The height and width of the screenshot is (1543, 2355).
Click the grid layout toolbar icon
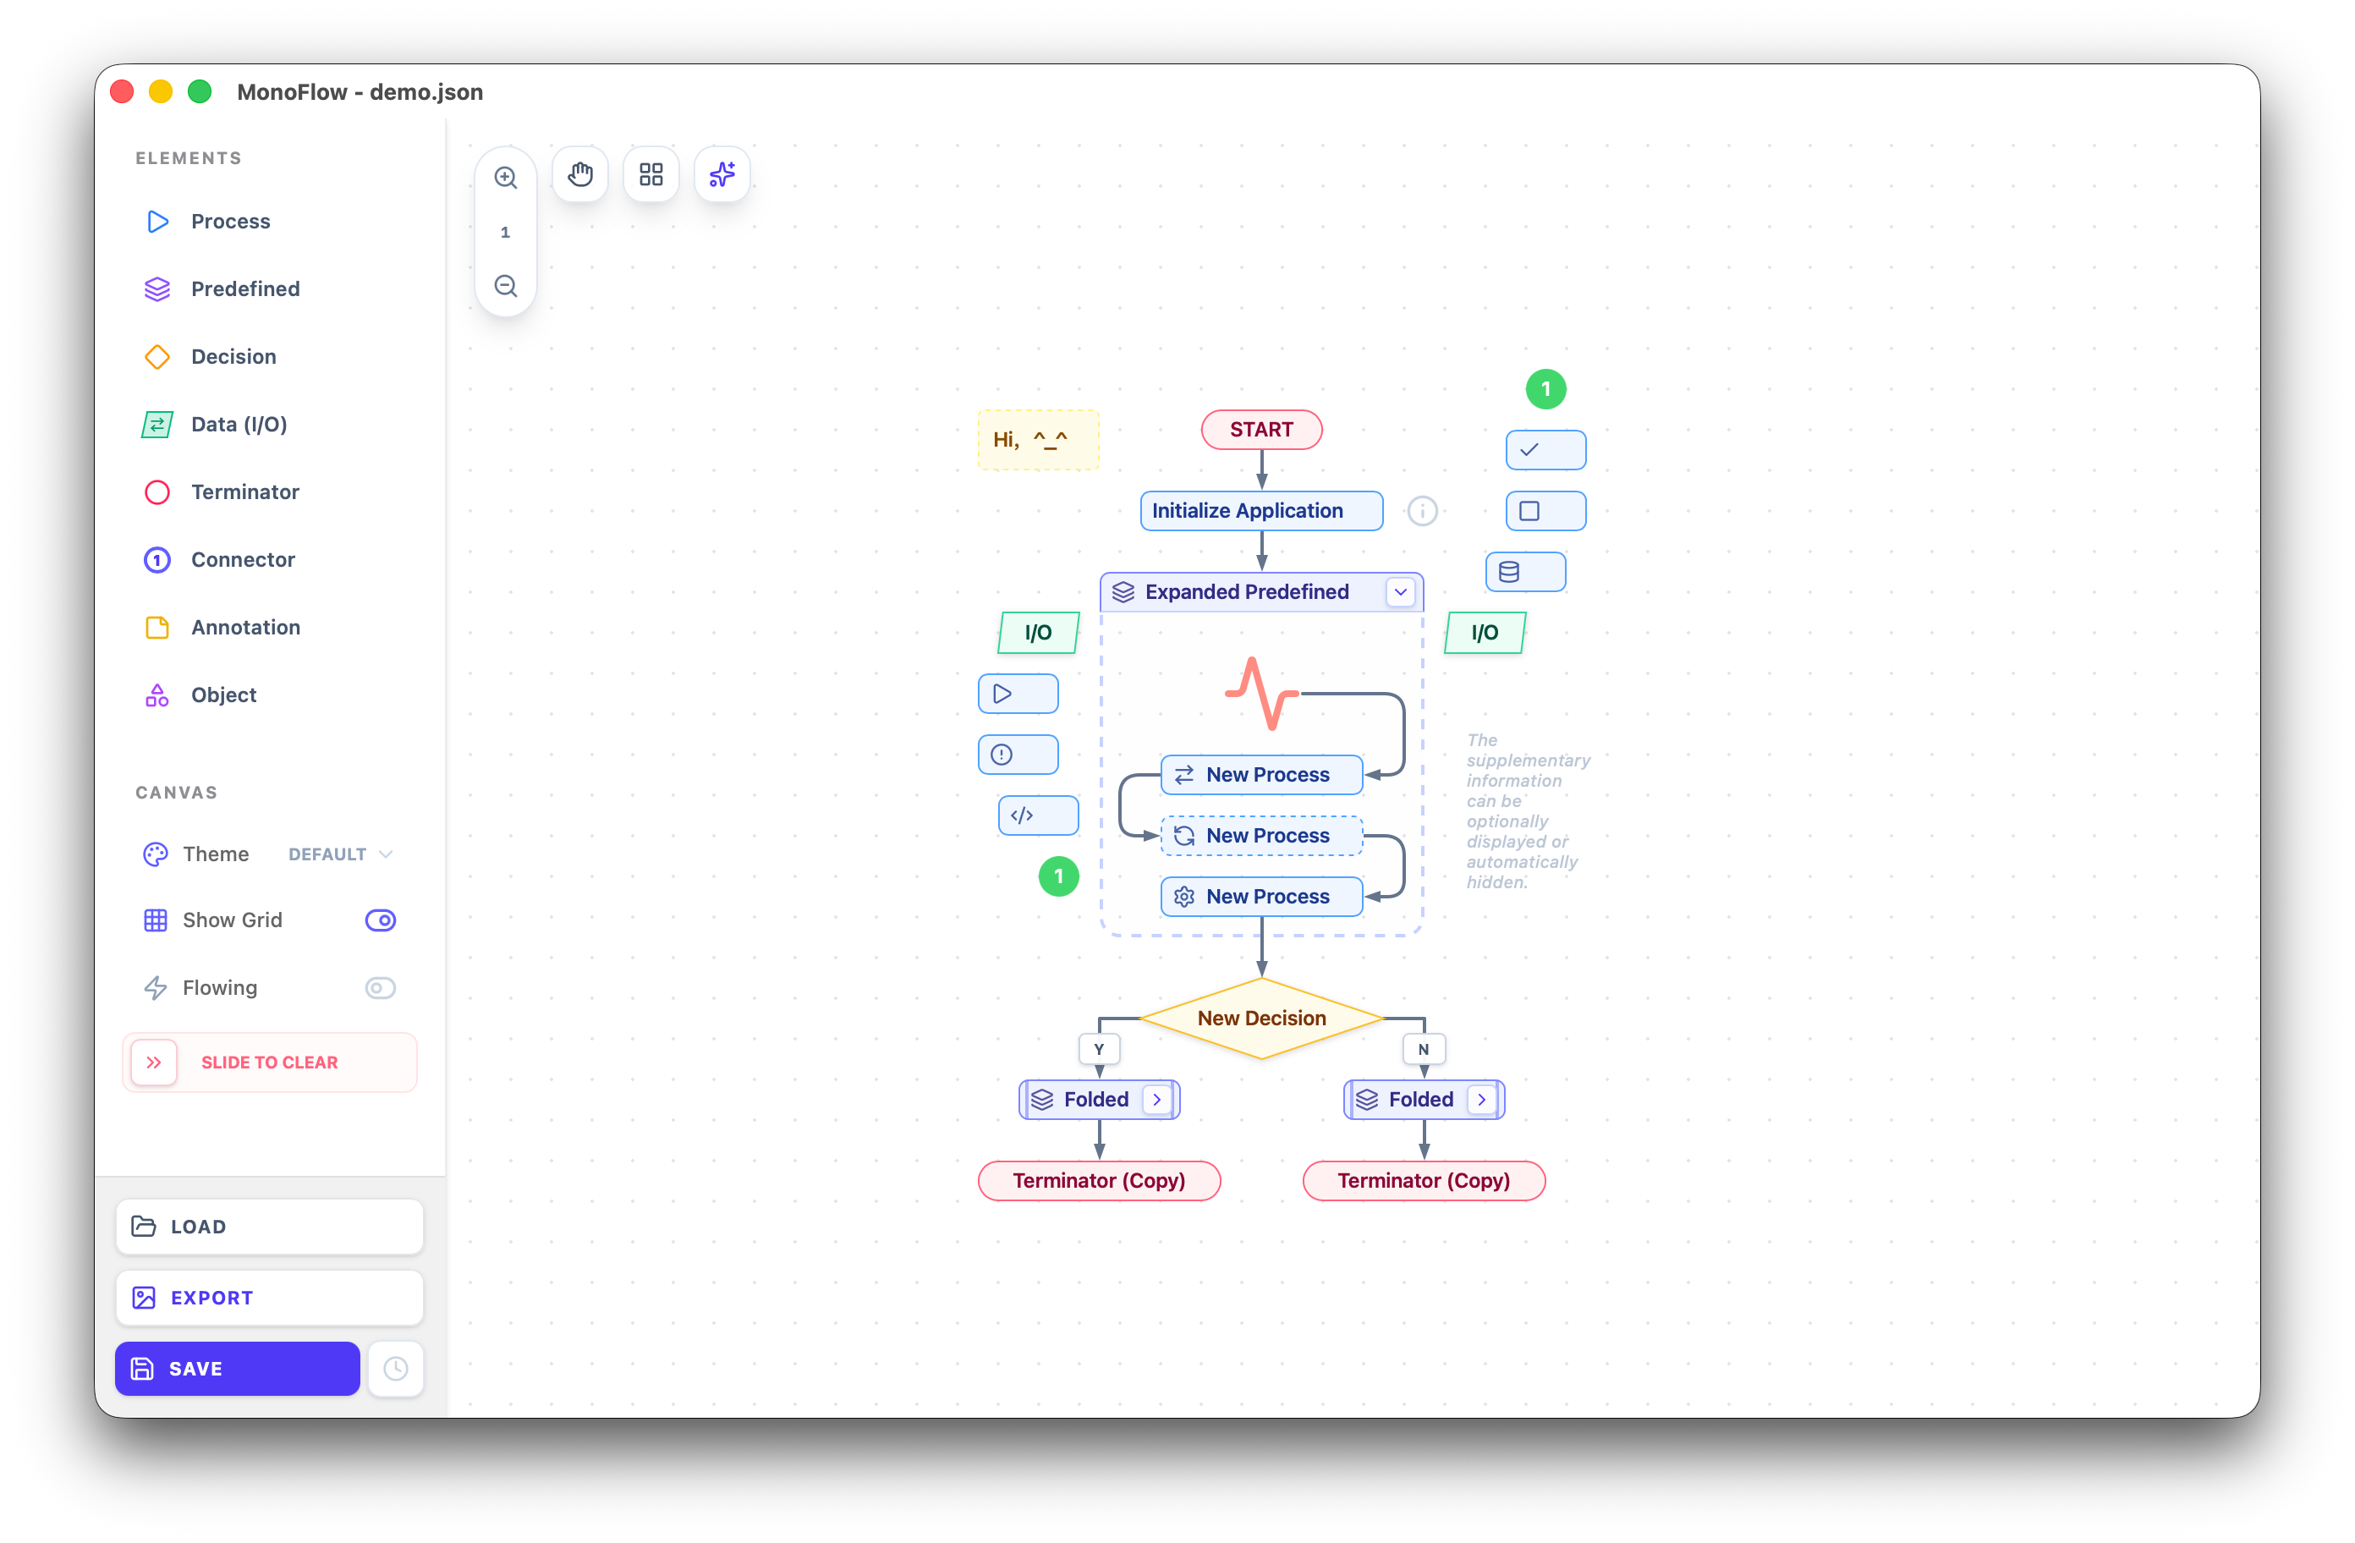(x=651, y=175)
